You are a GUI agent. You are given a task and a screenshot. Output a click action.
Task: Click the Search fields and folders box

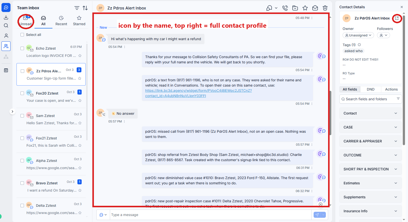point(371,99)
